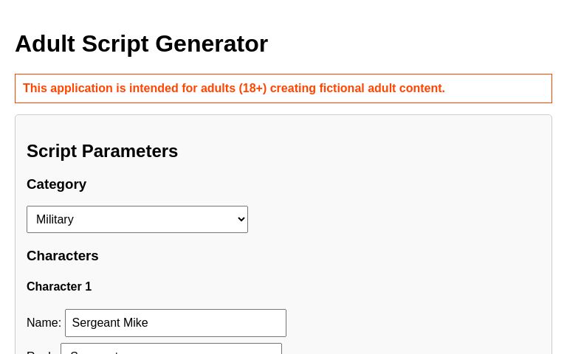
Task: Click the "Adult Script Generator" page title
Action: coord(141,44)
